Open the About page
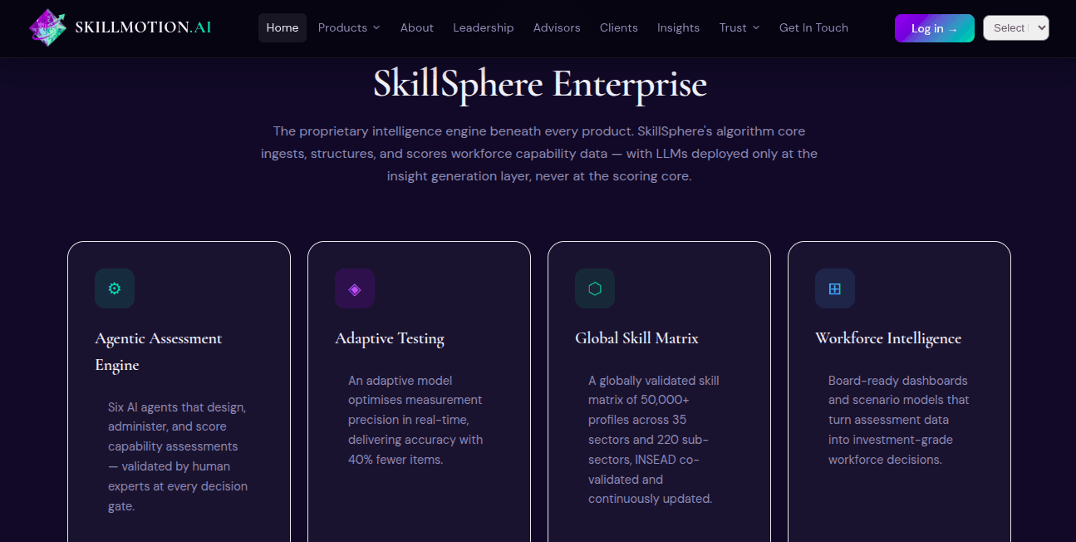The height and width of the screenshot is (542, 1076). point(417,27)
